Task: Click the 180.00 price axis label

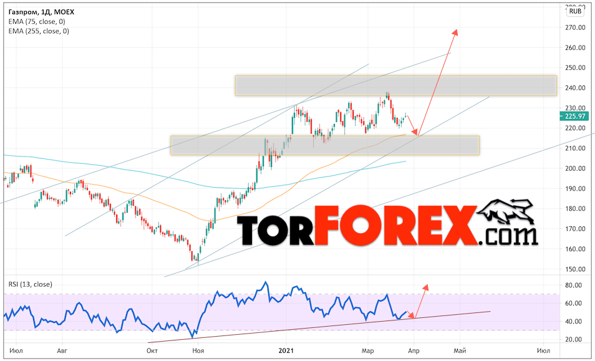Action: pyautogui.click(x=575, y=209)
